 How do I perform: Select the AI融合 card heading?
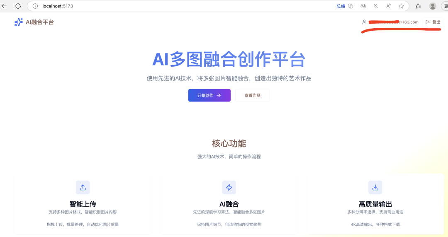tap(229, 204)
